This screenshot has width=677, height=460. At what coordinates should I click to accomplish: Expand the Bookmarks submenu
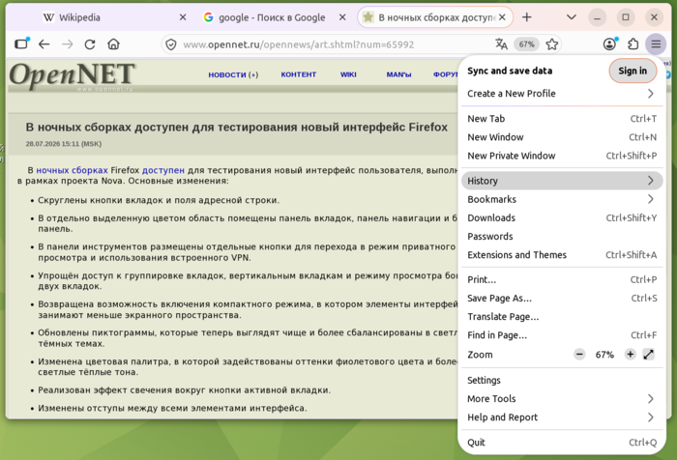[562, 199]
